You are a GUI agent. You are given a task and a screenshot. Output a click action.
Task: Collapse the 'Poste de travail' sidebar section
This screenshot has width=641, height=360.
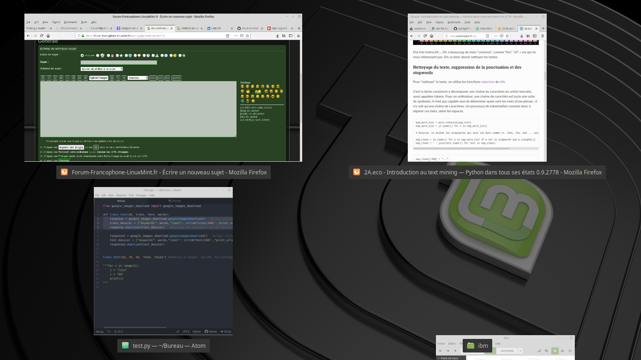tap(438, 358)
